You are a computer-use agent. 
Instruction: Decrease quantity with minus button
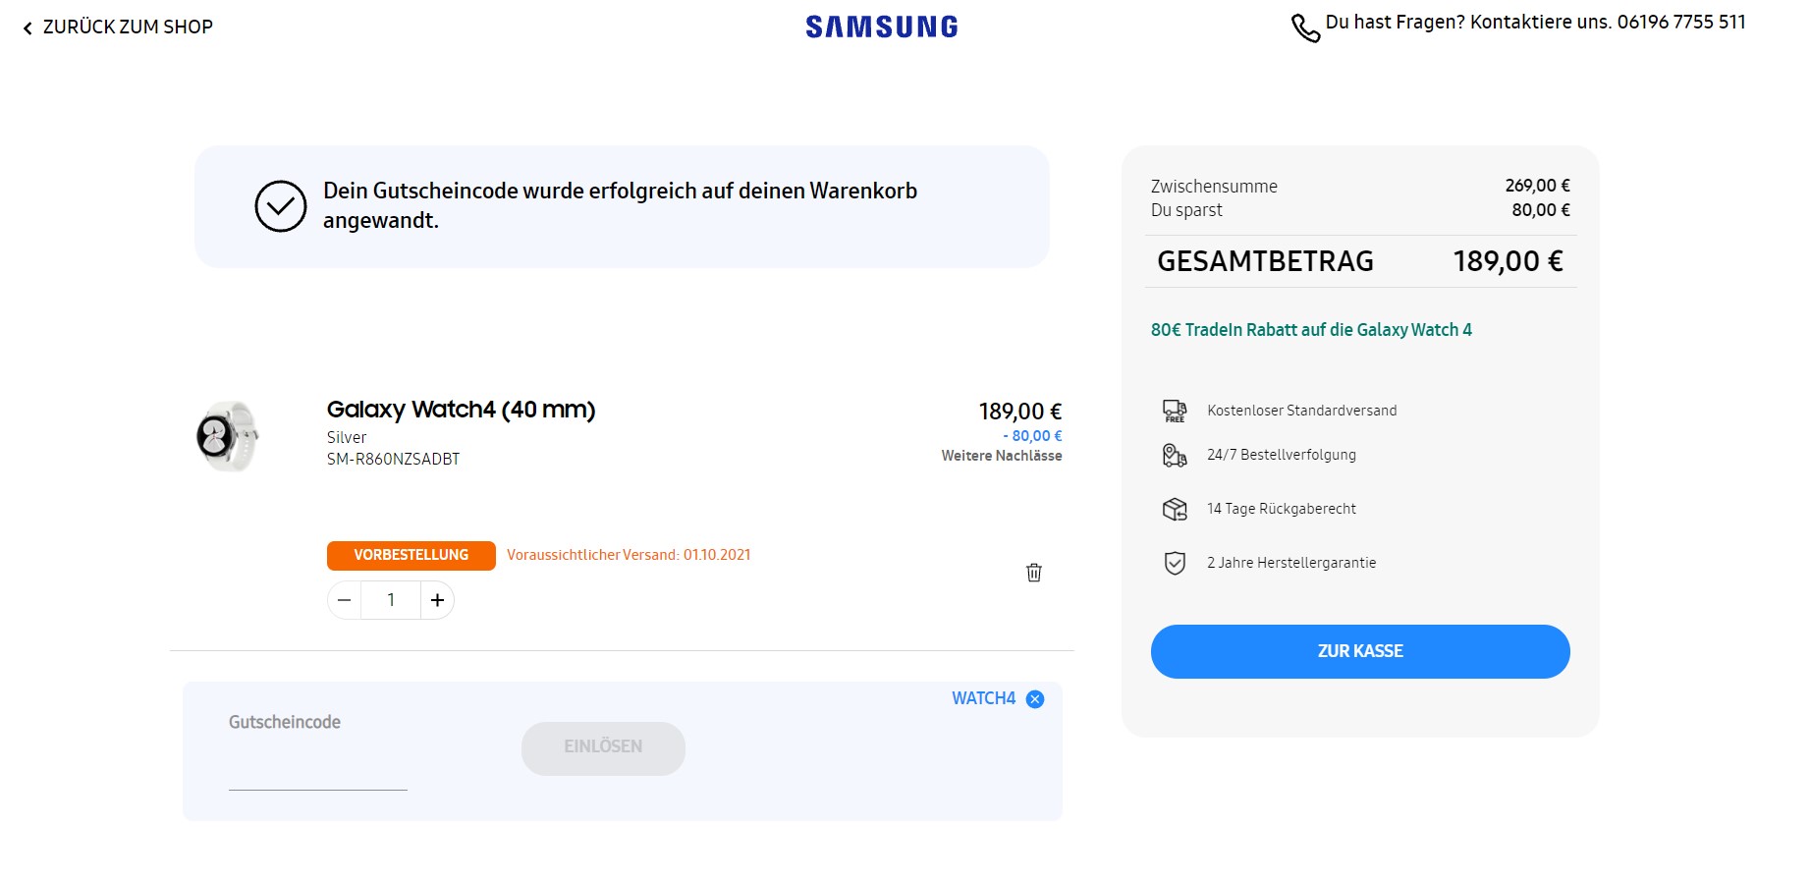[x=345, y=600]
